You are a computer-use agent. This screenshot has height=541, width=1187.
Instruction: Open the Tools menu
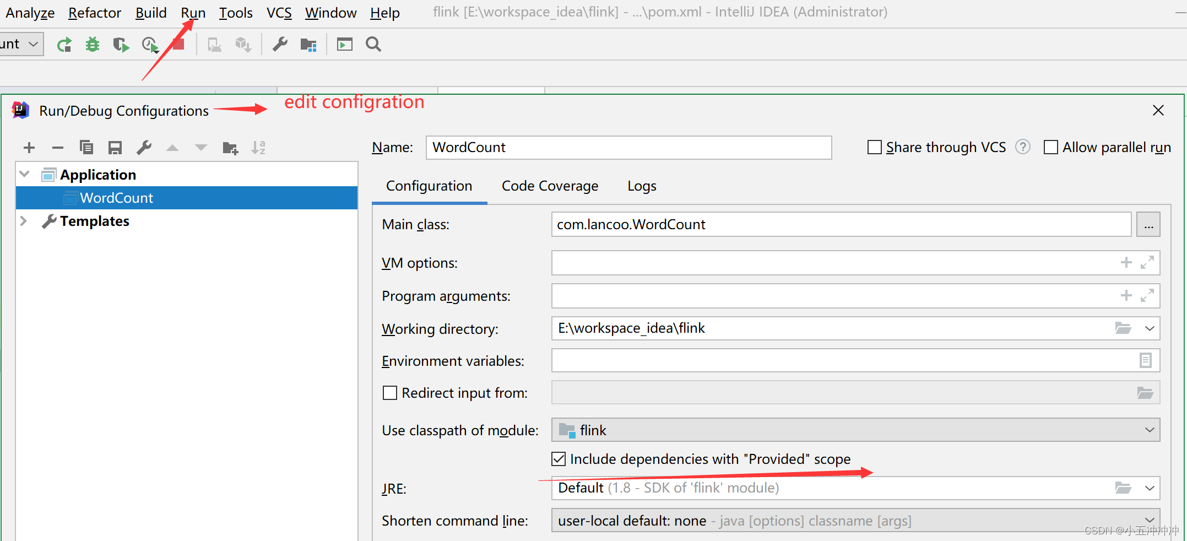coord(236,12)
